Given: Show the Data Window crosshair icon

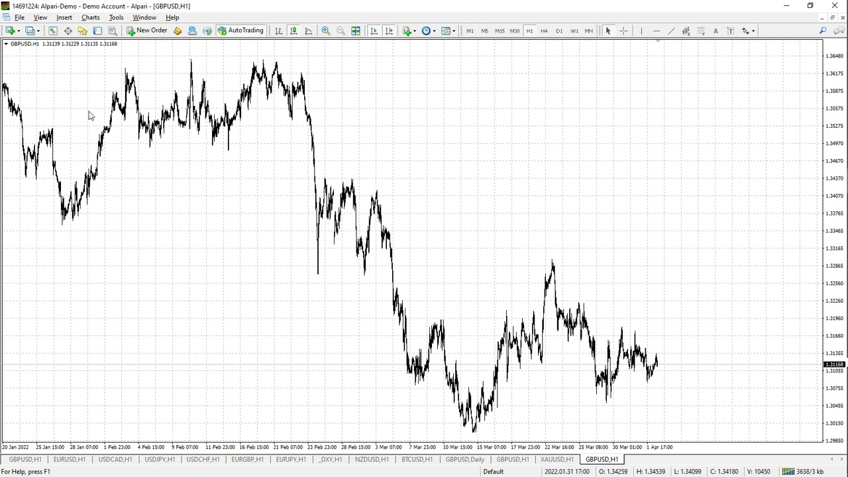Looking at the screenshot, I should click(x=68, y=30).
